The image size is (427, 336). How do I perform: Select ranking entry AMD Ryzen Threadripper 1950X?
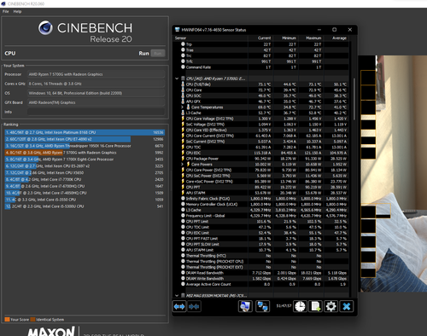[85, 146]
